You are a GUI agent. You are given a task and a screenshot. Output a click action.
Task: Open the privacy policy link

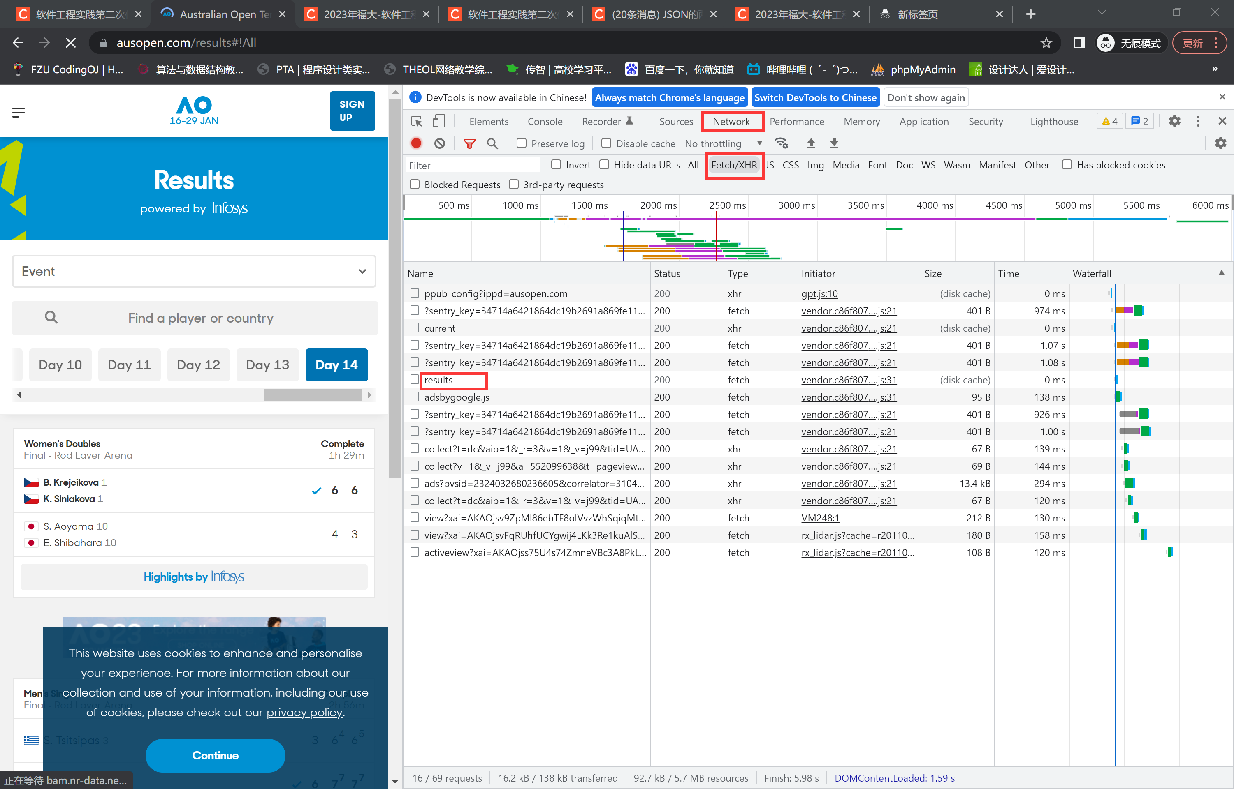coord(304,712)
